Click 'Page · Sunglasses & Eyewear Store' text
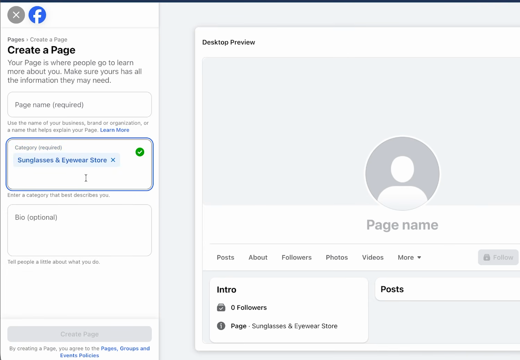The height and width of the screenshot is (360, 520). [284, 326]
